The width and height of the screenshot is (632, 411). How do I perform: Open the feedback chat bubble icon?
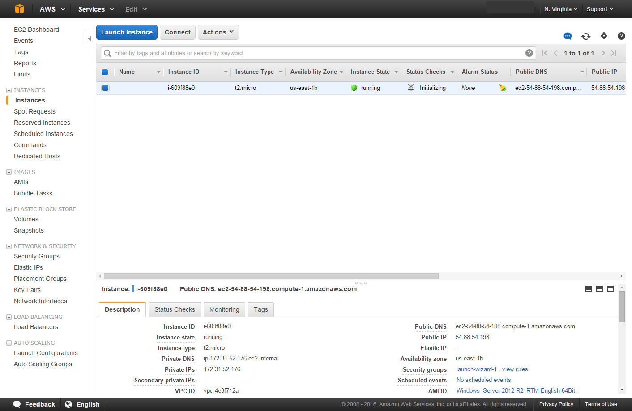click(568, 36)
